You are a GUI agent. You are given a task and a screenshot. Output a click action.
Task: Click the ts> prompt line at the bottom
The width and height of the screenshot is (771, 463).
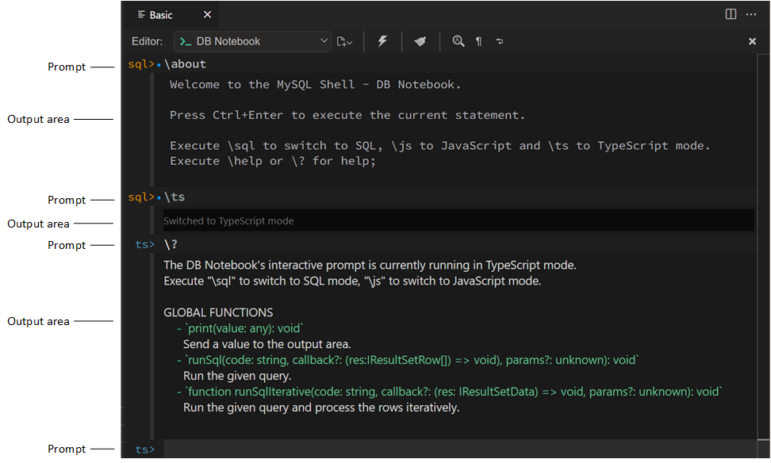[x=144, y=450]
